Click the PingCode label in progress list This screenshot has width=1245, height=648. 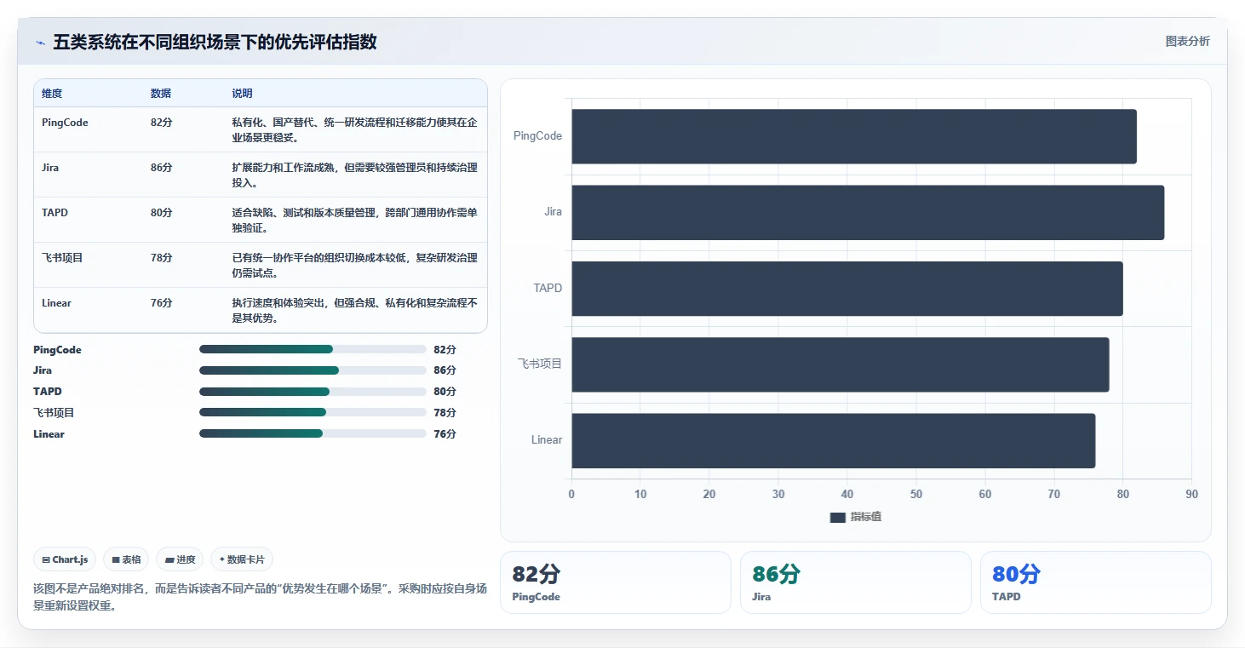point(57,350)
